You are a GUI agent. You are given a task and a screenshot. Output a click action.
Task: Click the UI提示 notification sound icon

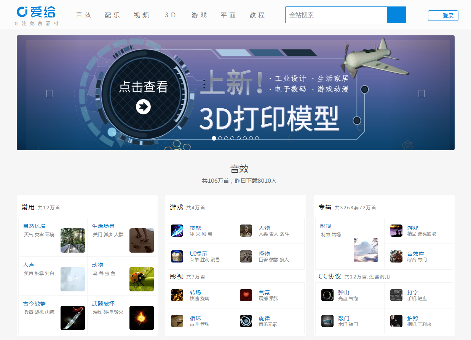[177, 256]
